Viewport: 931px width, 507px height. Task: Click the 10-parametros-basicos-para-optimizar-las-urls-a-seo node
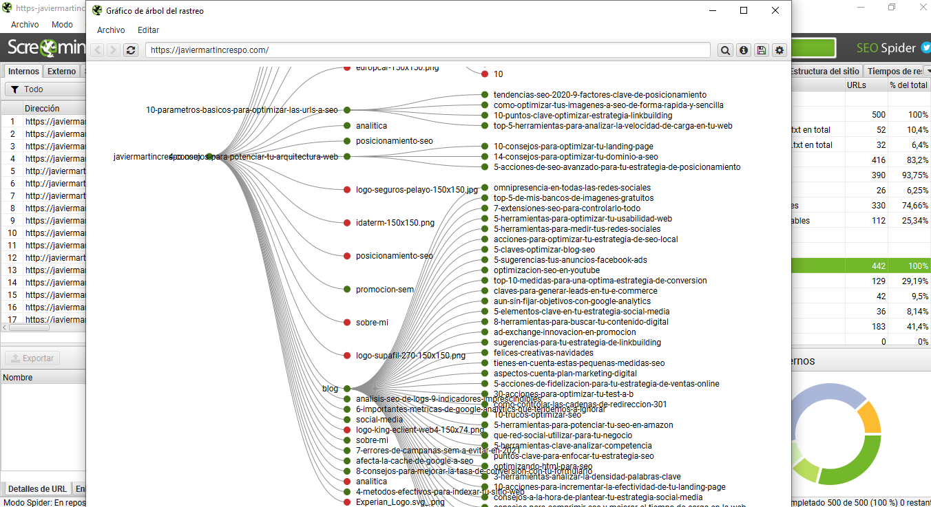click(348, 110)
